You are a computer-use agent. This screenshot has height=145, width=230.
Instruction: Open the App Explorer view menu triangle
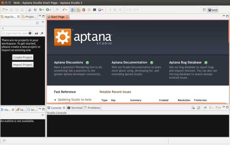[x=43, y=22]
